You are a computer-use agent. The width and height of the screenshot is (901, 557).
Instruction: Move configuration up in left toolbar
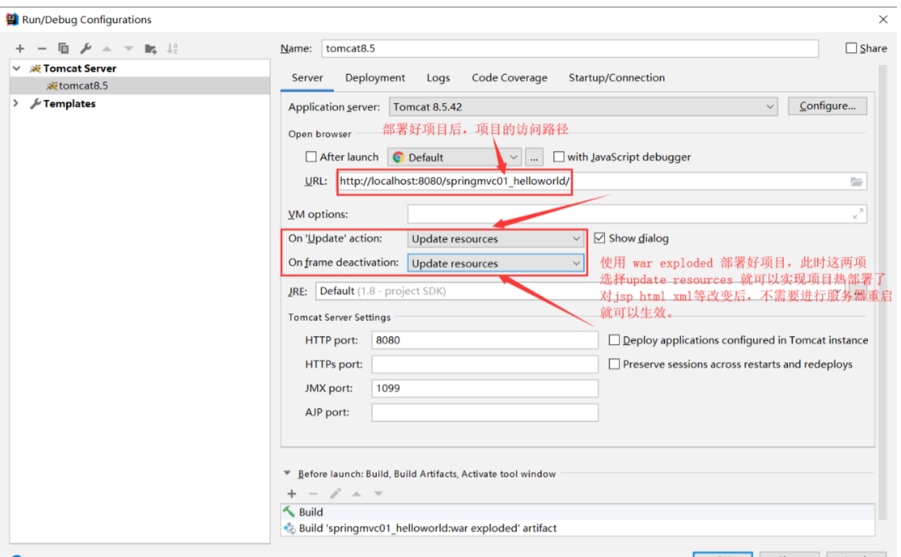(107, 48)
